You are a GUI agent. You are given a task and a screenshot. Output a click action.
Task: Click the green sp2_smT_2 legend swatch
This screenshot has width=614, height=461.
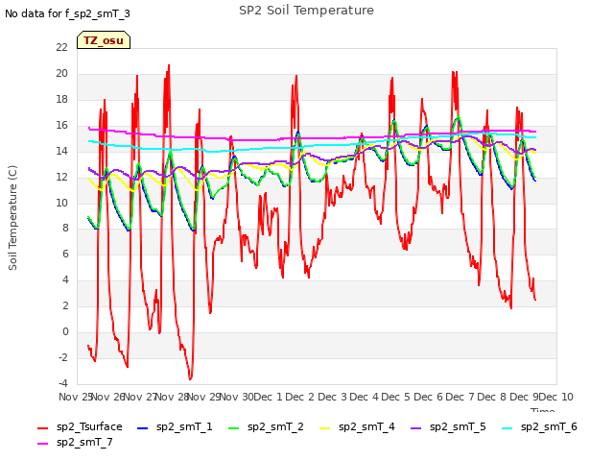coord(234,428)
